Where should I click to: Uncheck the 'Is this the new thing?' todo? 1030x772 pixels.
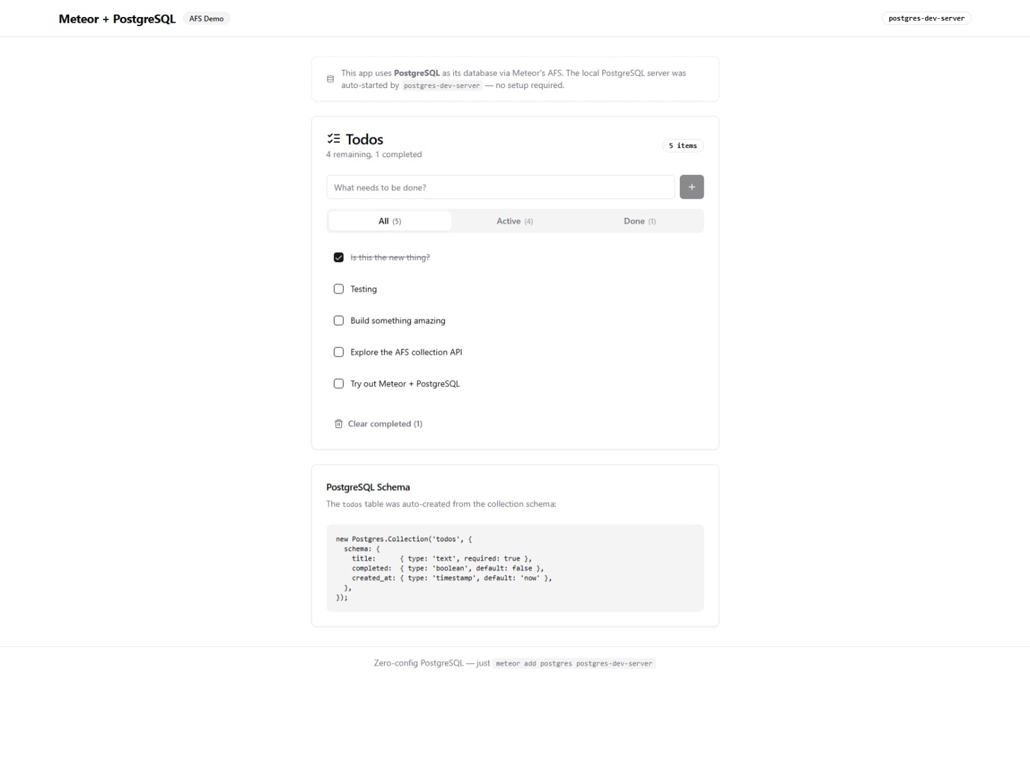point(339,258)
